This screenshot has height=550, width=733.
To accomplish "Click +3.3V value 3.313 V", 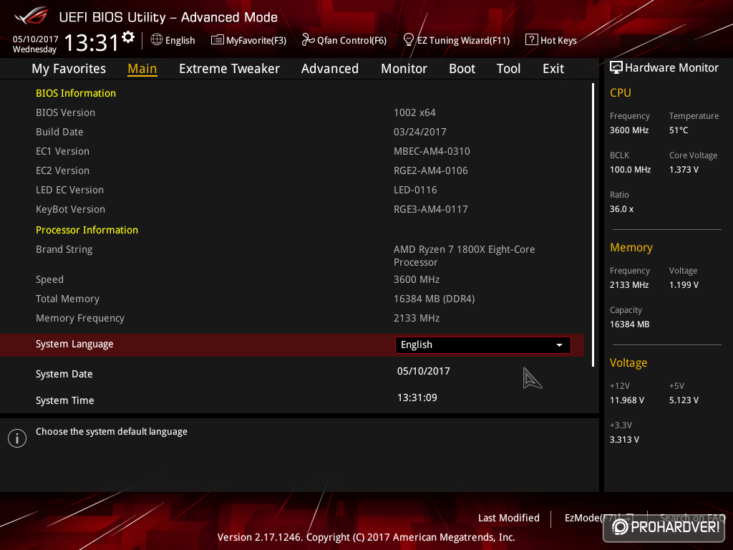I will 624,439.
